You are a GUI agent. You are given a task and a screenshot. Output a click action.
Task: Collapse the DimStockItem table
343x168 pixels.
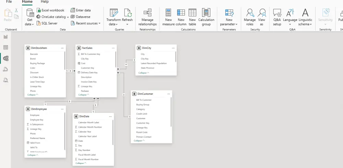[x=33, y=95]
